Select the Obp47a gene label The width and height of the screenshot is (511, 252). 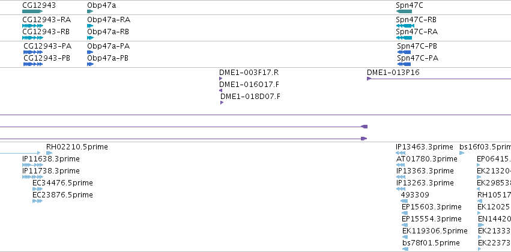(101, 5)
